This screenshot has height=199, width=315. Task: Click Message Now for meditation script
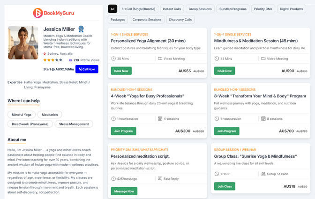[x=124, y=191]
